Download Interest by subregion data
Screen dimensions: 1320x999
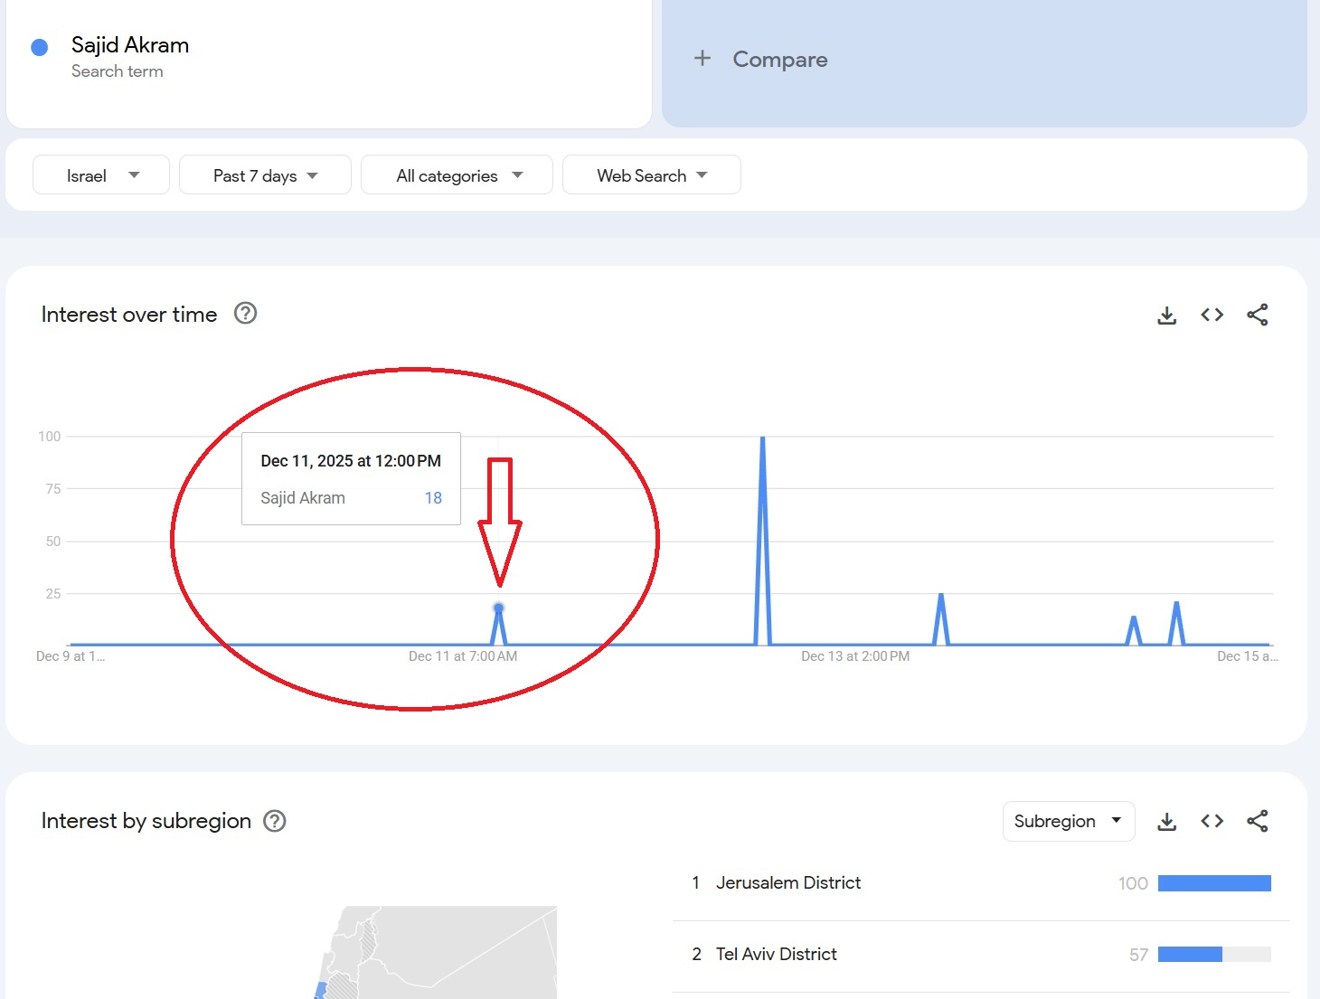click(1167, 821)
